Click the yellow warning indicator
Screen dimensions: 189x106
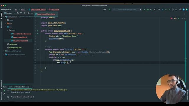click(x=175, y=18)
